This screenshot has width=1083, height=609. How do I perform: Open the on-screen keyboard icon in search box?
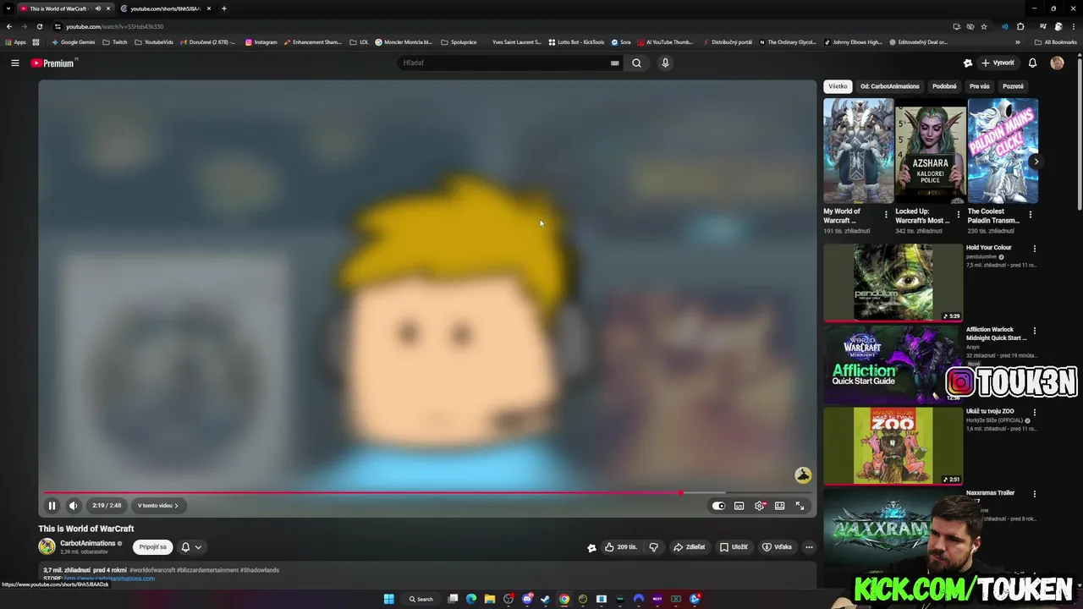(615, 63)
